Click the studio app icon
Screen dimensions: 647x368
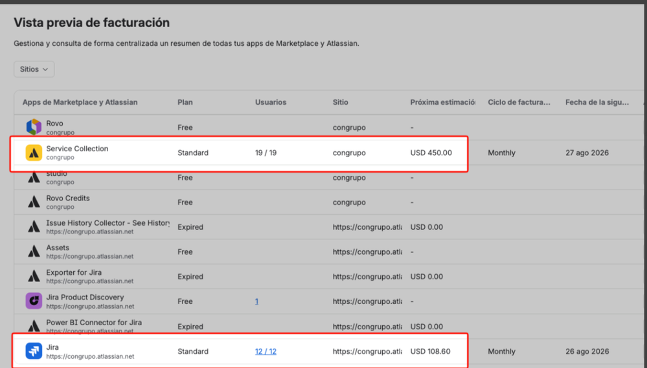click(x=34, y=177)
